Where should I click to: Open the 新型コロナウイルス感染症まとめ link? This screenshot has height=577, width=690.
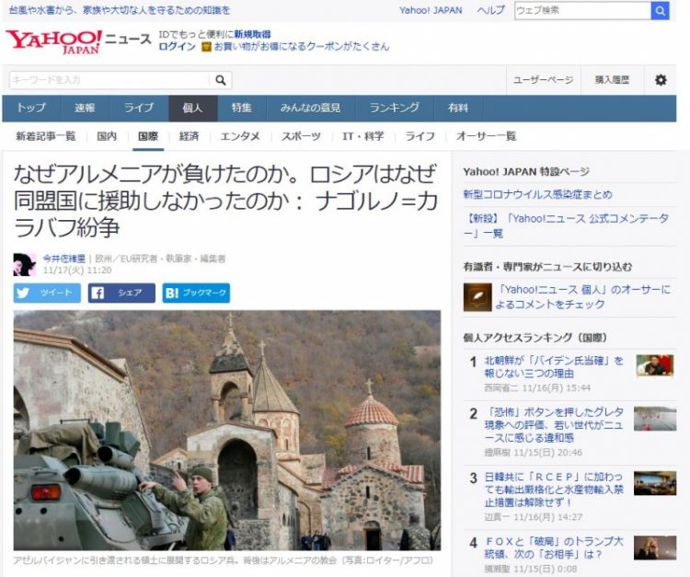537,194
